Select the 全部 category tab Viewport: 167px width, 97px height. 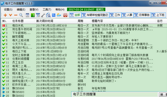click(x=75, y=15)
